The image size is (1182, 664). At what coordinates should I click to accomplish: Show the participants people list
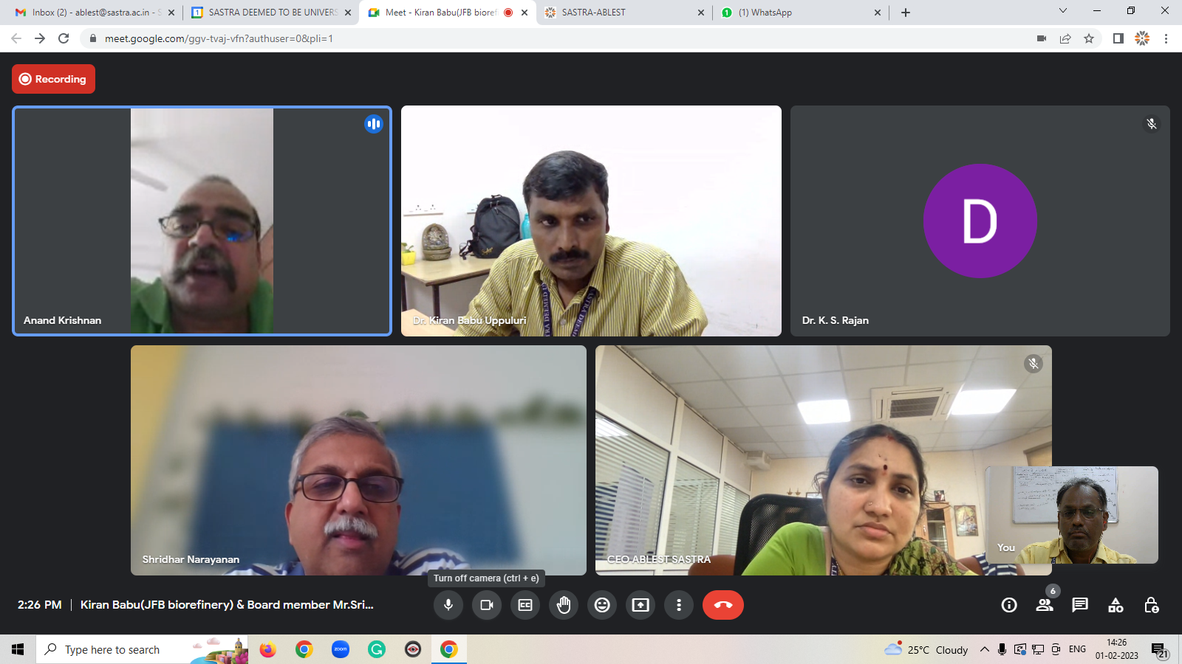[x=1045, y=605]
